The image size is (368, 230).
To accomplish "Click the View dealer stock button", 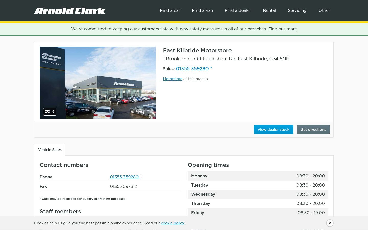I will click(273, 130).
